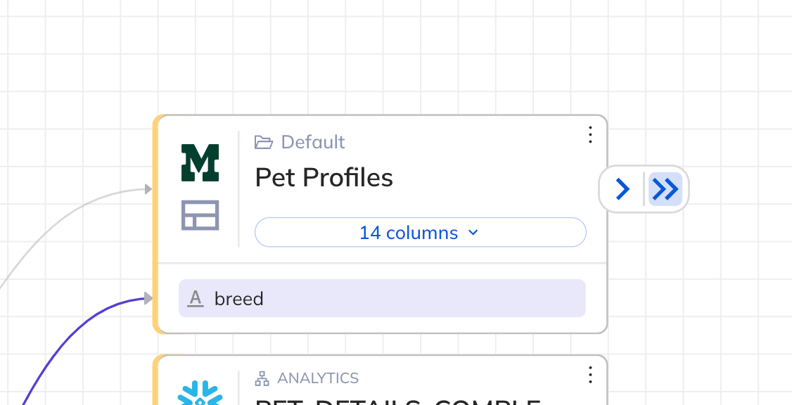Click the chevron arrow in 14 columns
The image size is (792, 405).
coord(473,233)
